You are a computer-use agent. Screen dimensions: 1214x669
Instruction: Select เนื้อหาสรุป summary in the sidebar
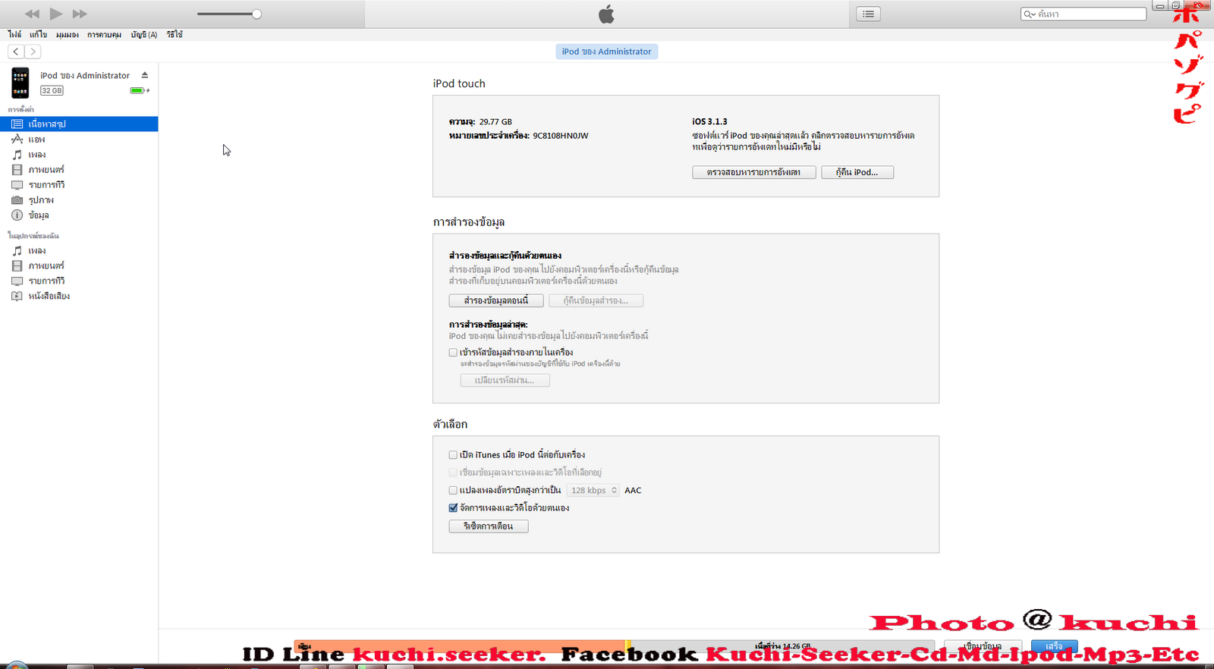click(79, 124)
